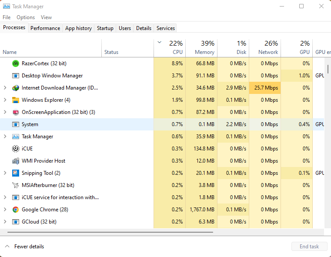Click the WMI Provider Host icon
This screenshot has width=331, height=257.
tap(16, 161)
